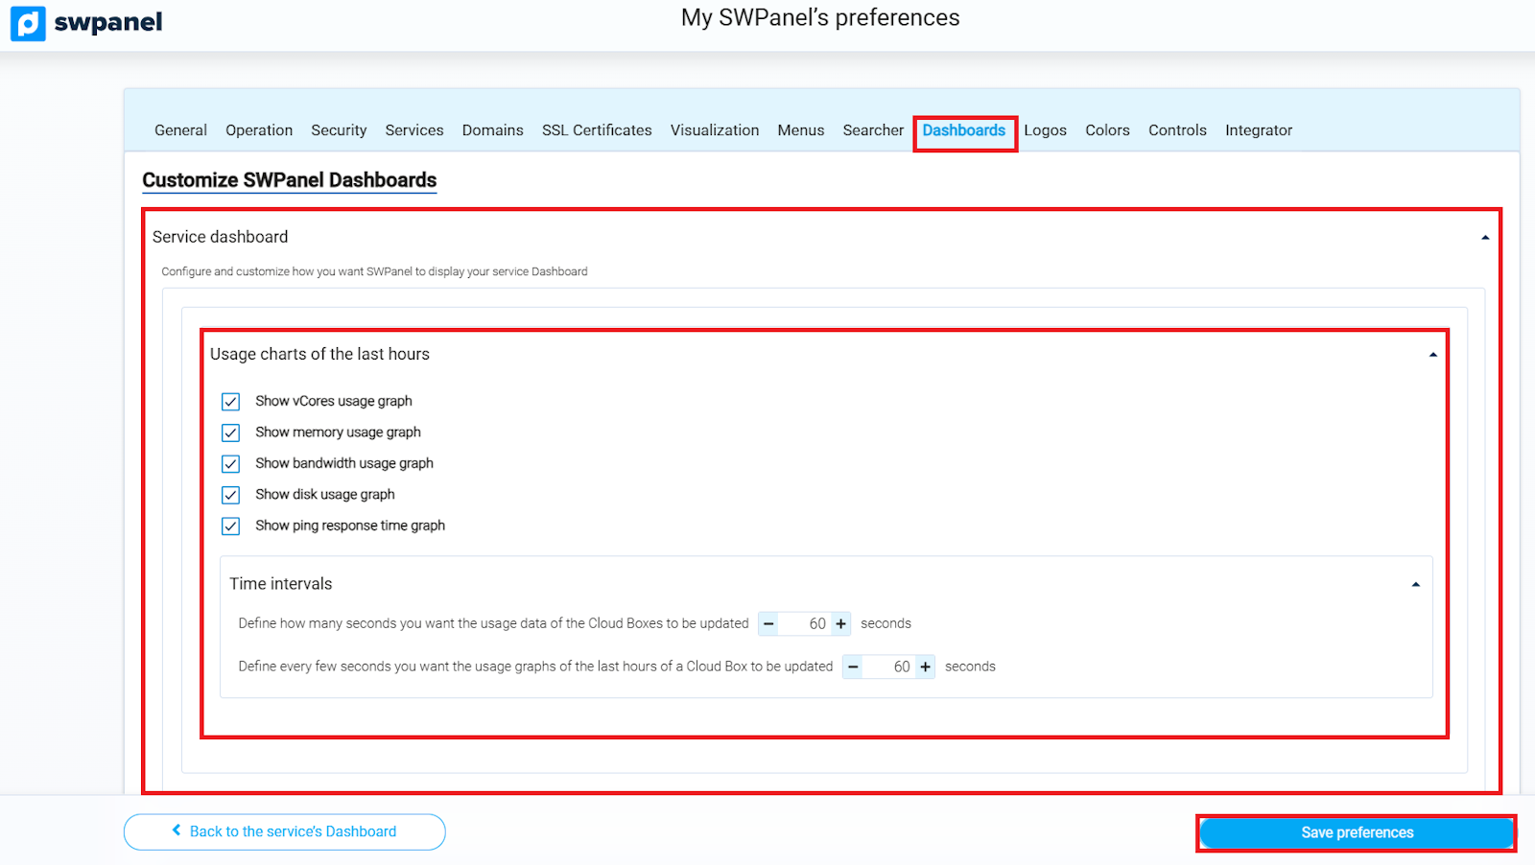
Task: Disable Show bandwidth usage graph
Action: click(231, 464)
